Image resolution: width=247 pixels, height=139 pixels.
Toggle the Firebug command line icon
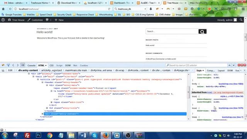coord(23,65)
